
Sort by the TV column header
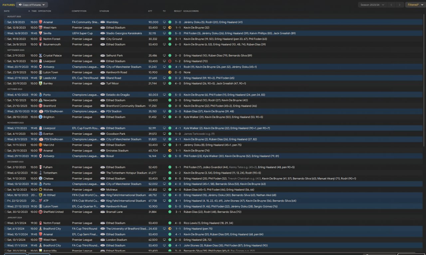tap(164, 11)
